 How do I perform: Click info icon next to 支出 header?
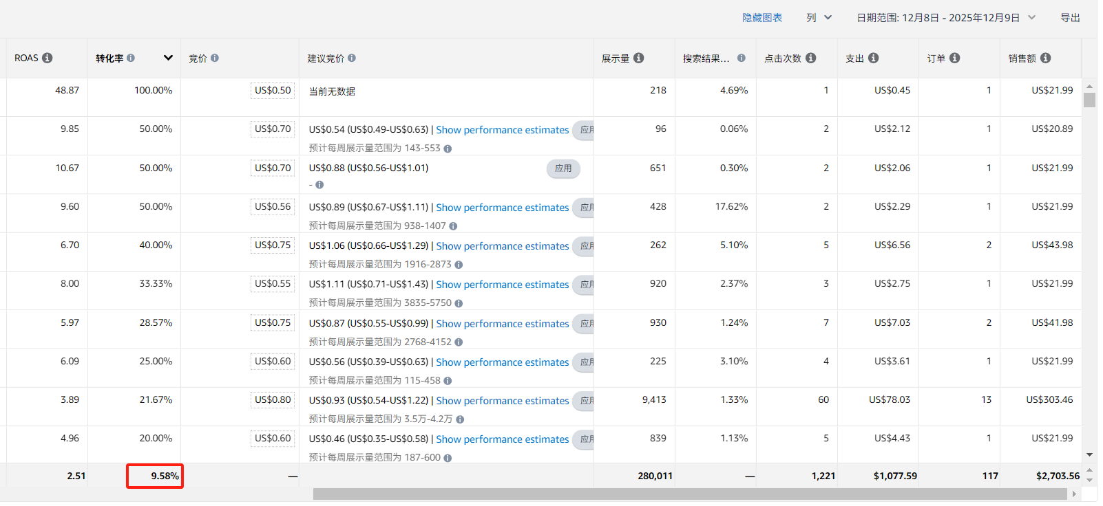click(874, 58)
